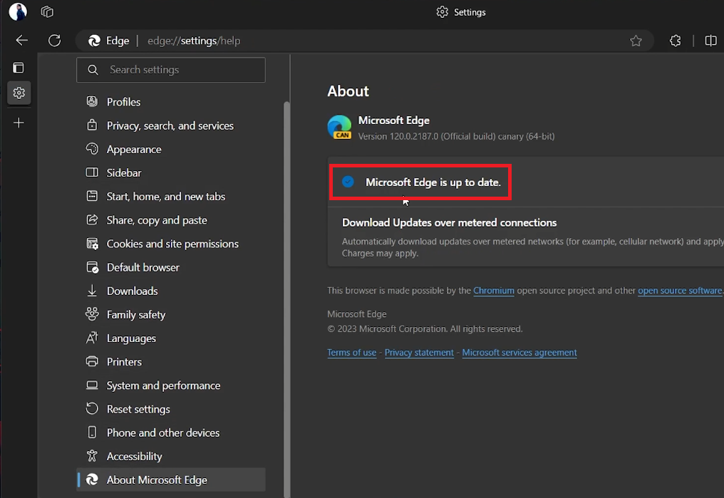This screenshot has width=724, height=498.
Task: Click the Family safety icon
Action: pyautogui.click(x=92, y=314)
